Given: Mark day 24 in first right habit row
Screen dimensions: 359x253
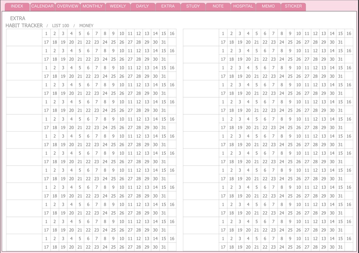Looking at the screenshot, I should click(x=282, y=42).
